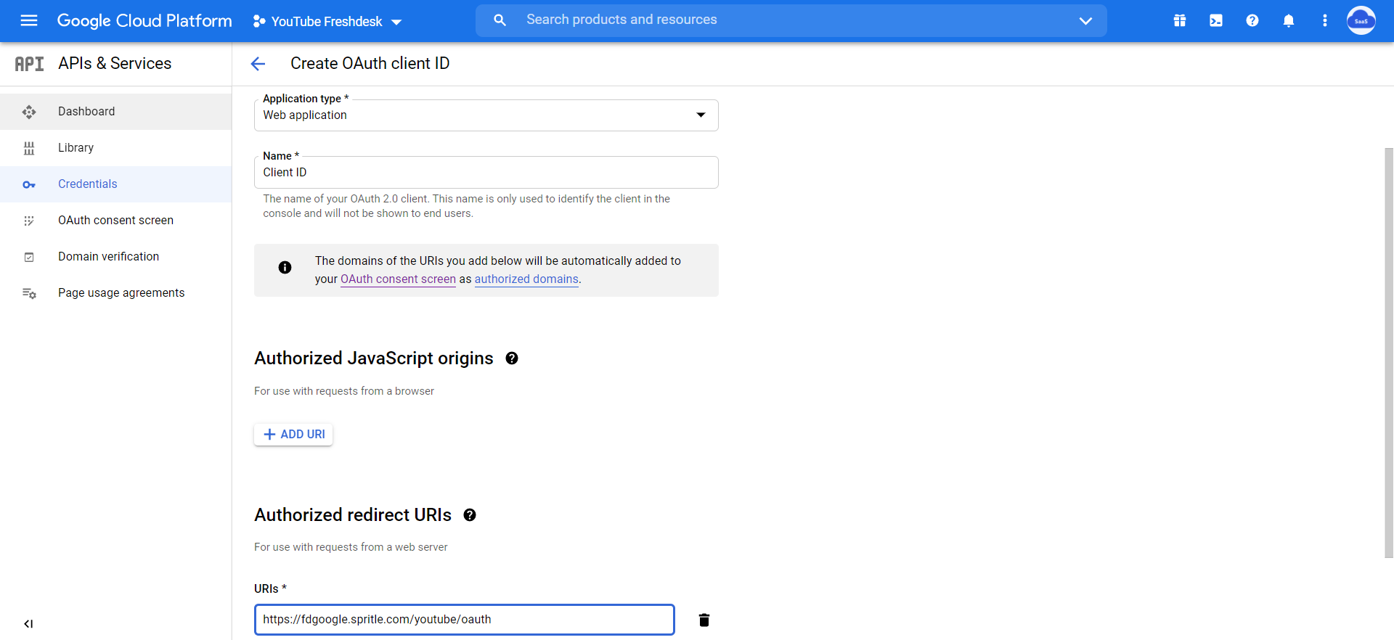Open the help question mark menu
The width and height of the screenshot is (1394, 640).
click(x=1252, y=20)
